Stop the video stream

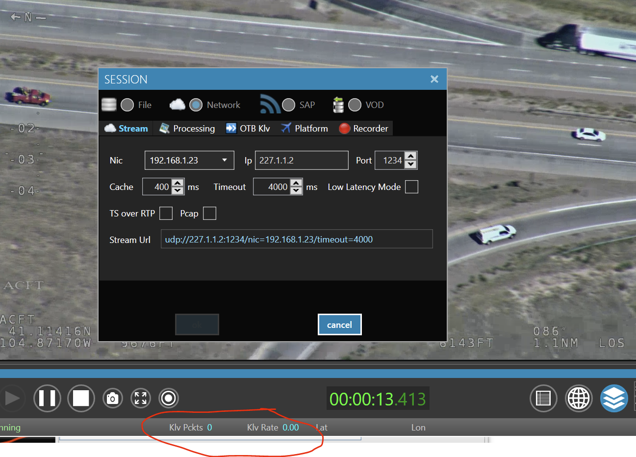coord(81,398)
